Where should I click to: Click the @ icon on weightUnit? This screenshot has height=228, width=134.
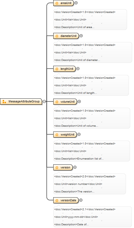click(x=57, y=134)
